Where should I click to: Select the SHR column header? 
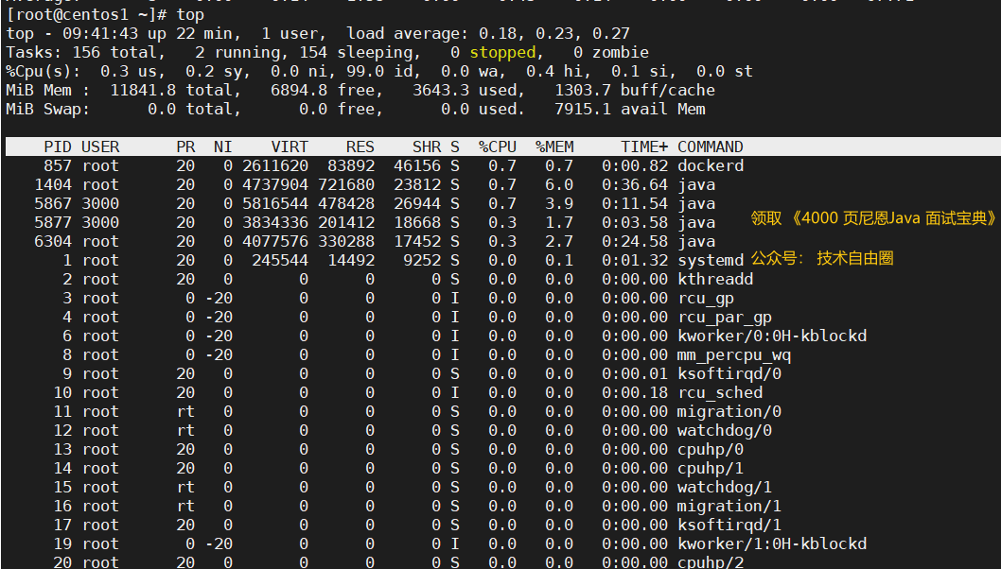(427, 147)
